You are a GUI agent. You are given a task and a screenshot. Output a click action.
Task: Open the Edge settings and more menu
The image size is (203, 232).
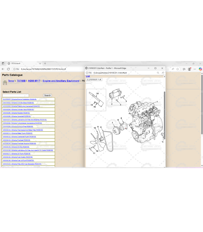[x=195, y=69]
